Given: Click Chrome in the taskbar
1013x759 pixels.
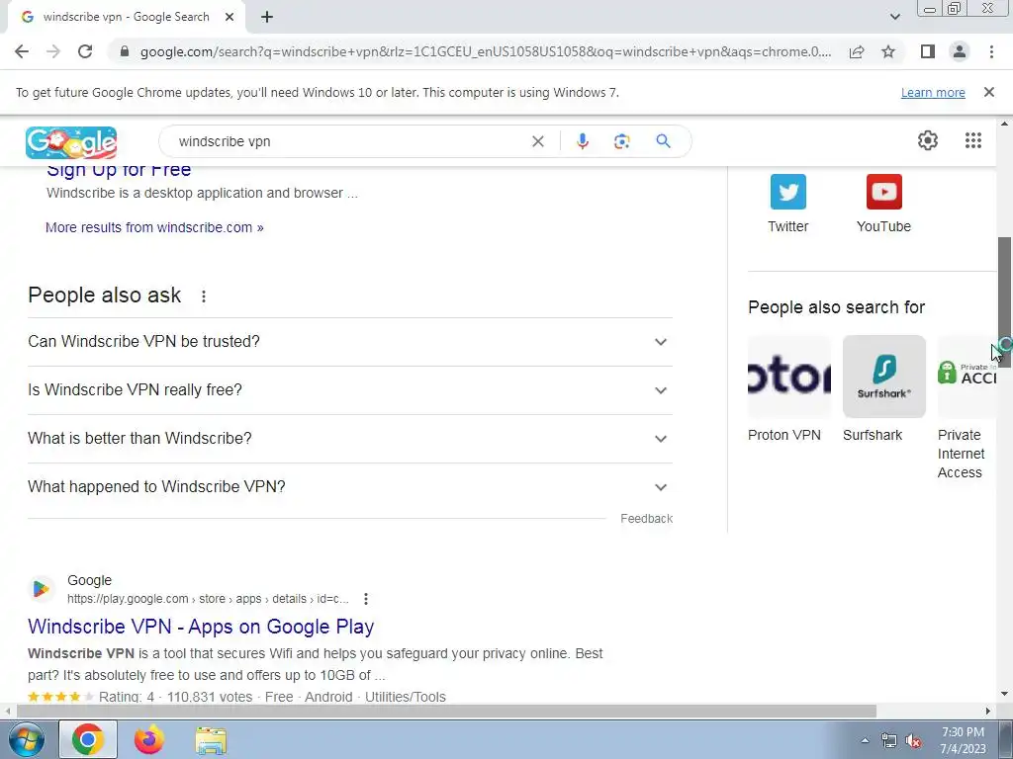Looking at the screenshot, I should 88,739.
